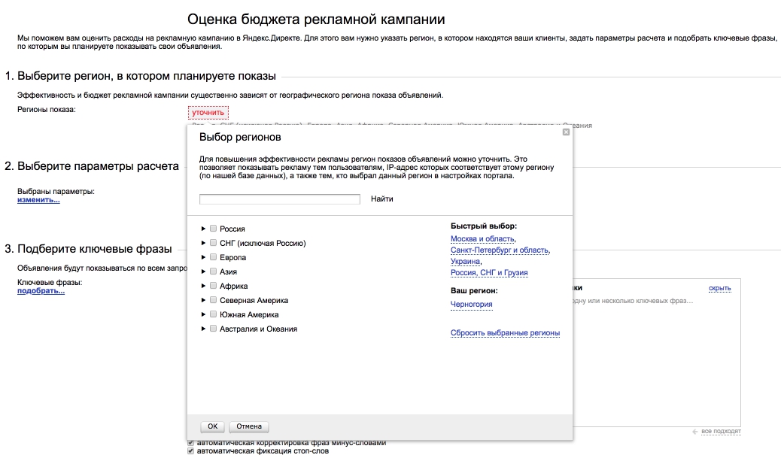The width and height of the screenshot is (781, 464).
Task: Select Россия, СНГ и Грузия link
Action: 489,273
